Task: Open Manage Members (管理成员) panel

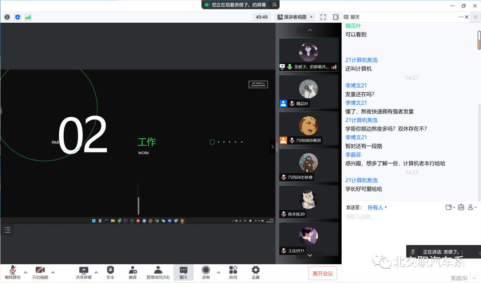Action: pos(158,272)
